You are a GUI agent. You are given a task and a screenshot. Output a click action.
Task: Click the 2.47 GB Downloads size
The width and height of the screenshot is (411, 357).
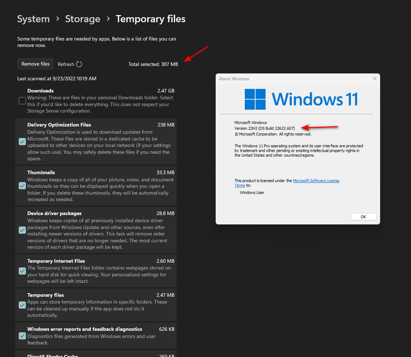click(166, 91)
